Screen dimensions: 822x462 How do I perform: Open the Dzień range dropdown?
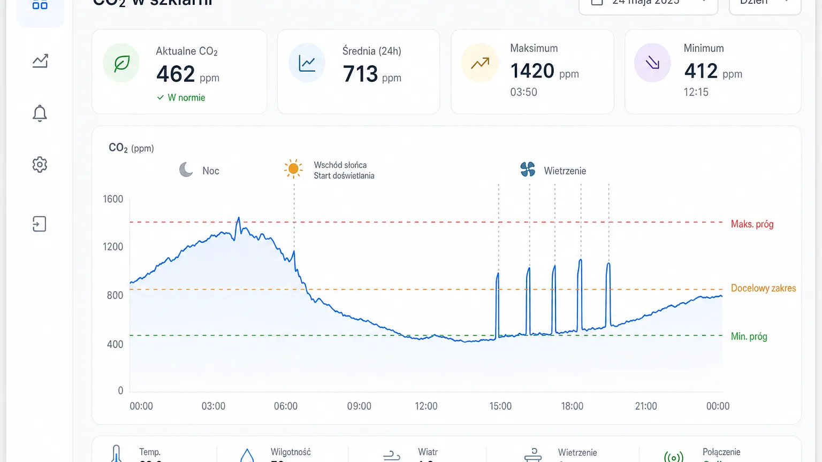[x=765, y=4]
